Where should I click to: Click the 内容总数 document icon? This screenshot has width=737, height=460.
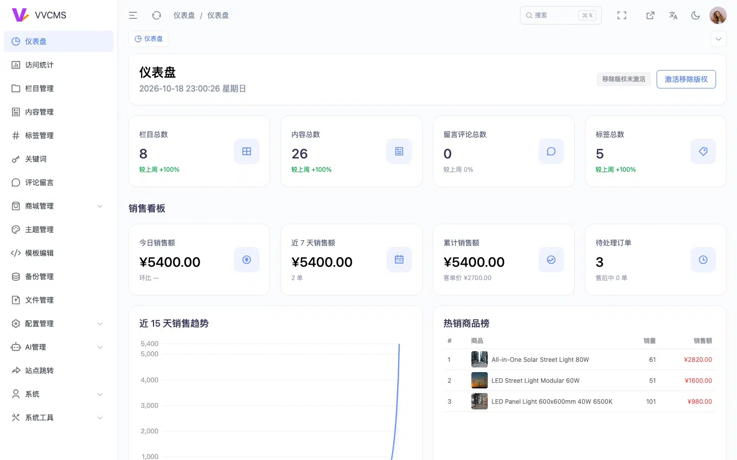399,151
